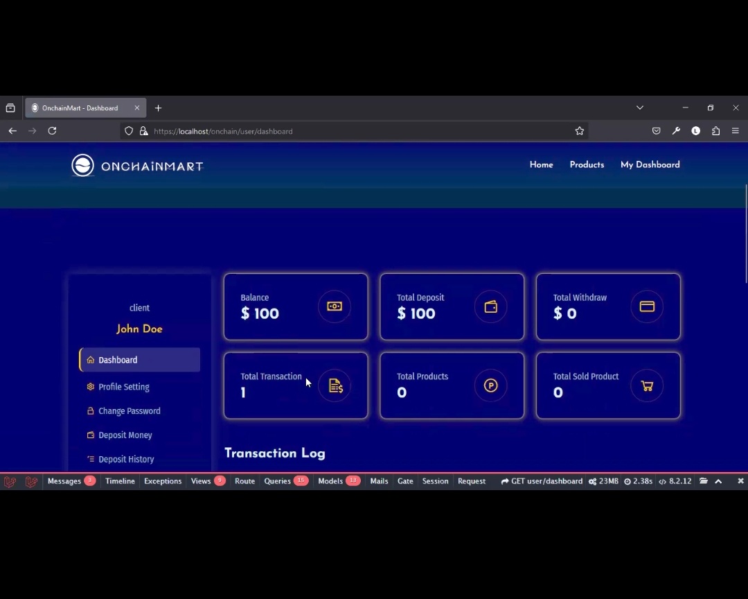
Task: Click the address bar URL
Action: click(223, 131)
